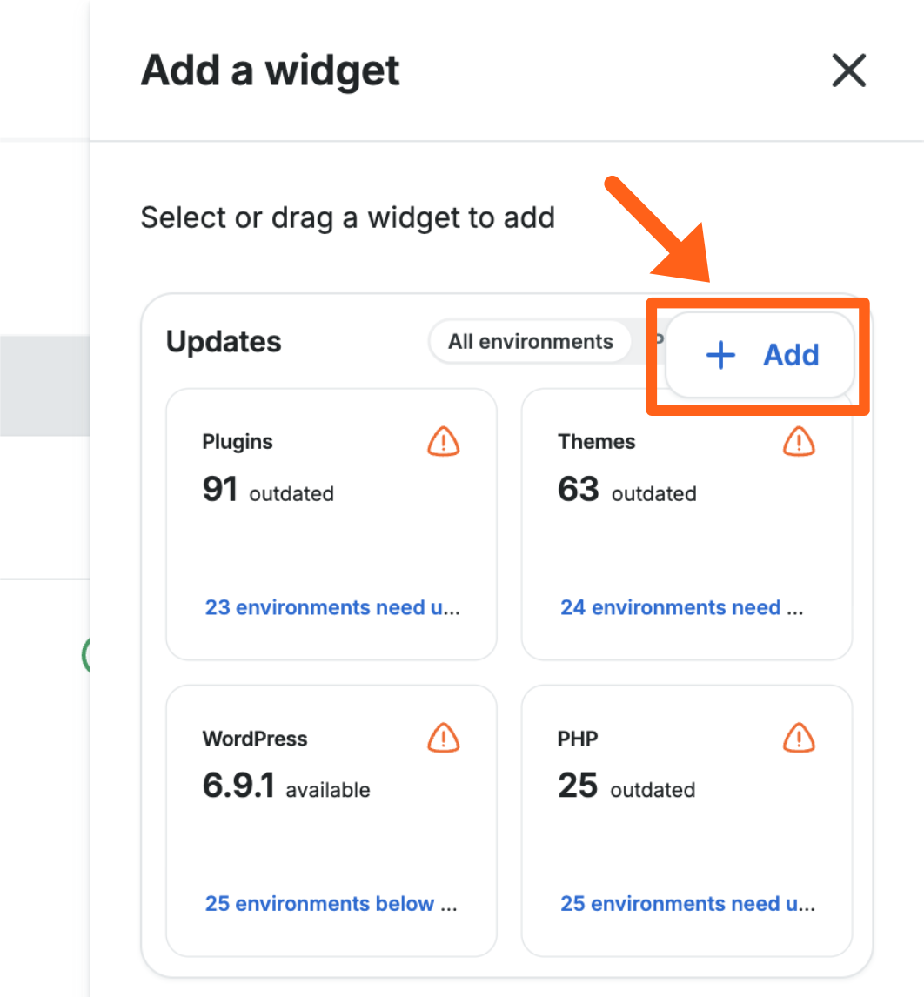Viewport: 924px width, 997px height.
Task: Click the Plugins card title
Action: (238, 442)
